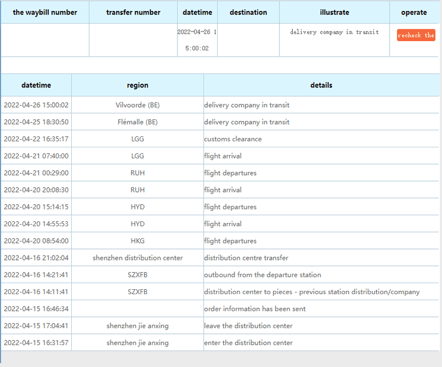The width and height of the screenshot is (442, 367).
Task: Click 'order information has been sent' detail
Action: (x=255, y=309)
